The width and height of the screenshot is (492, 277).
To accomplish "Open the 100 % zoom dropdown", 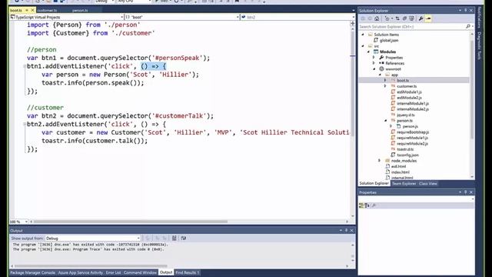I will point(26,222).
